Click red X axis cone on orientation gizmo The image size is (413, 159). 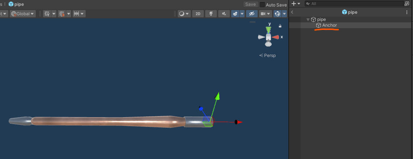pyautogui.click(x=275, y=37)
